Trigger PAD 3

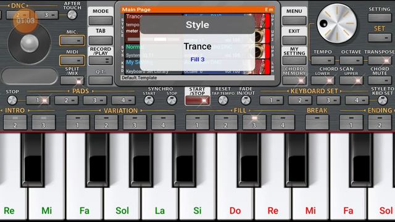pyautogui.click(x=94, y=100)
